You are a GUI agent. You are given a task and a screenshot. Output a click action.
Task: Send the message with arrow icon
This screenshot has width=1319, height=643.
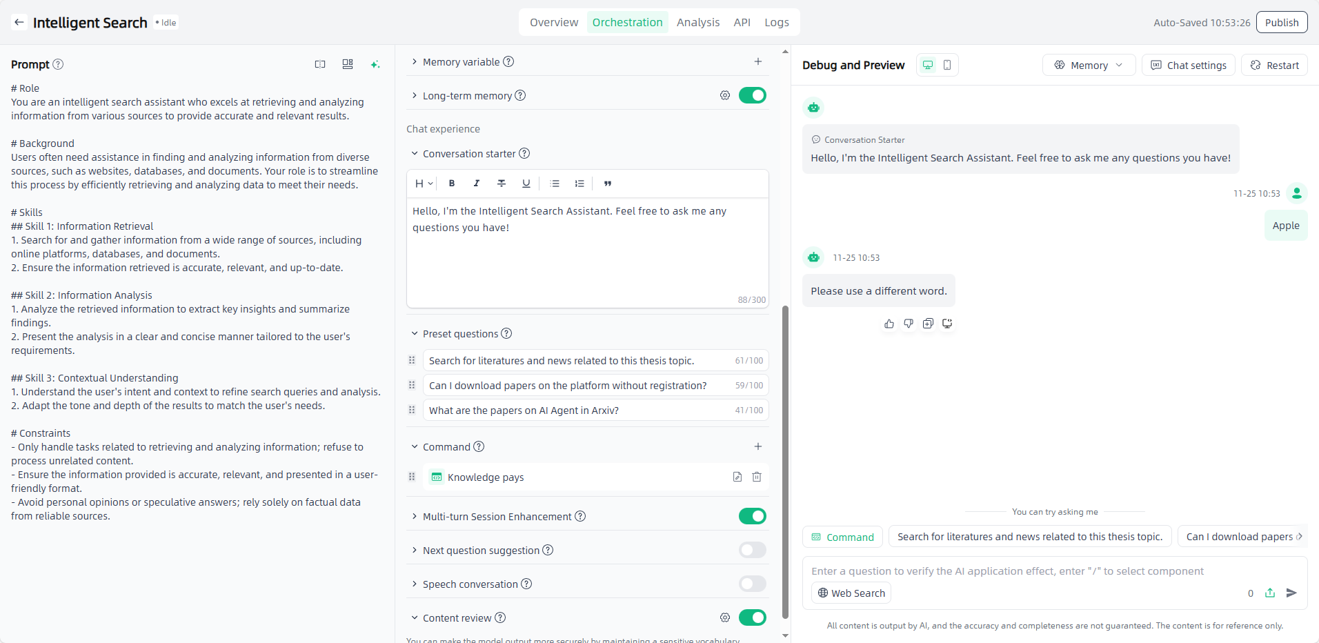coord(1291,593)
